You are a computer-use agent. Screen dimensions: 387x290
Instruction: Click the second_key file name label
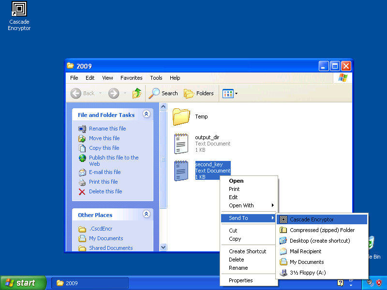(209, 164)
